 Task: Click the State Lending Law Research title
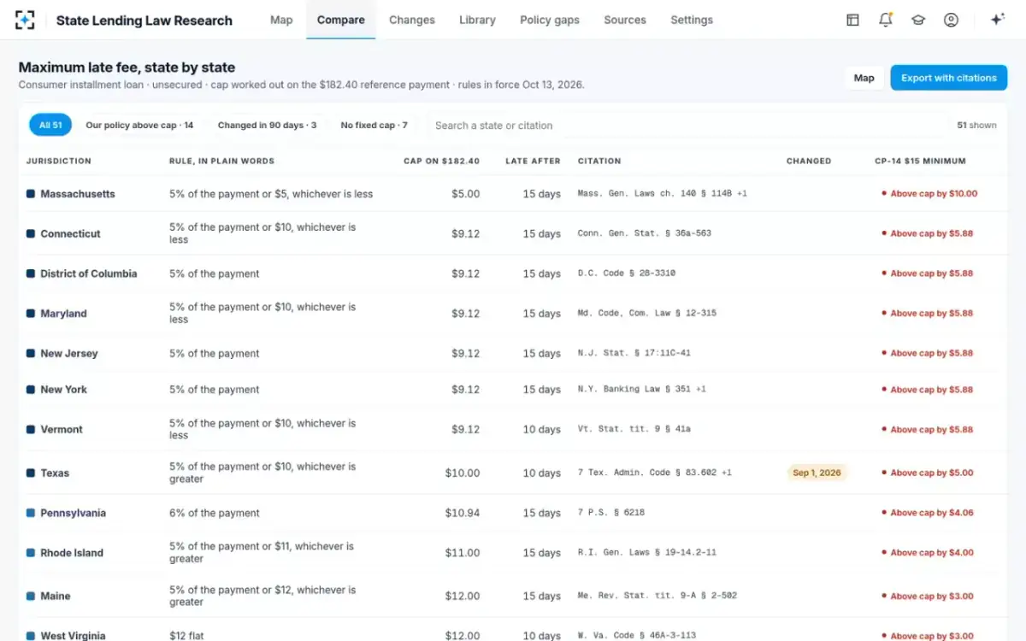pos(144,21)
